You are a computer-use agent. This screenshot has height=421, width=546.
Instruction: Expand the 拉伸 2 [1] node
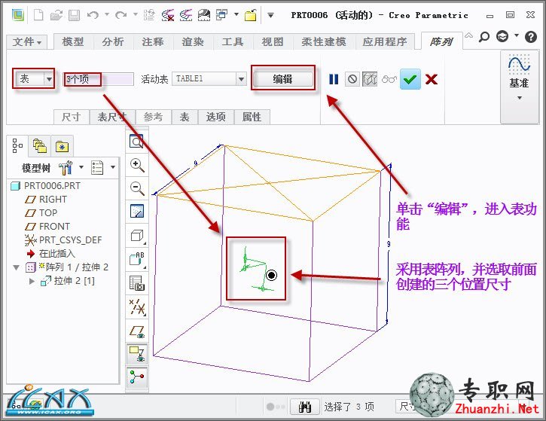[x=32, y=281]
